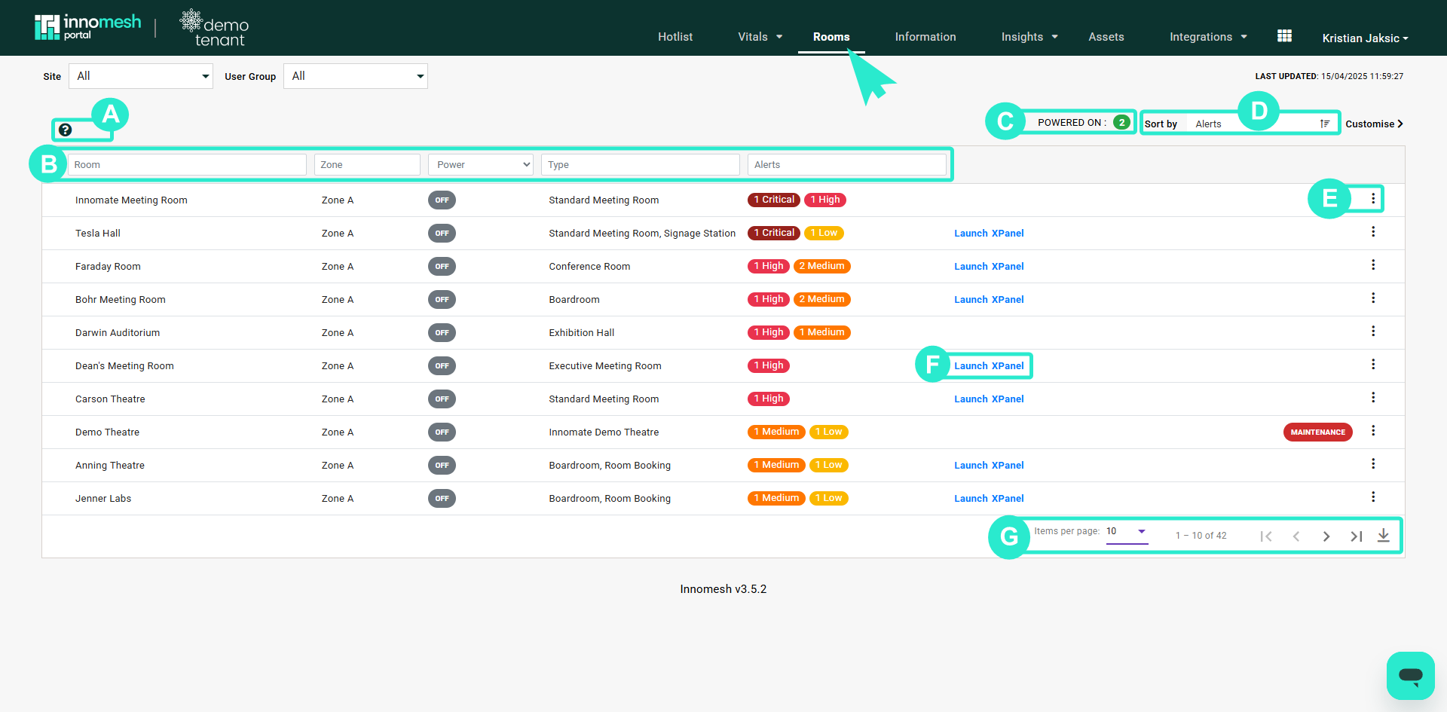This screenshot has height=712, width=1447.
Task: Toggle power for Darwin Auditorium
Action: (x=442, y=333)
